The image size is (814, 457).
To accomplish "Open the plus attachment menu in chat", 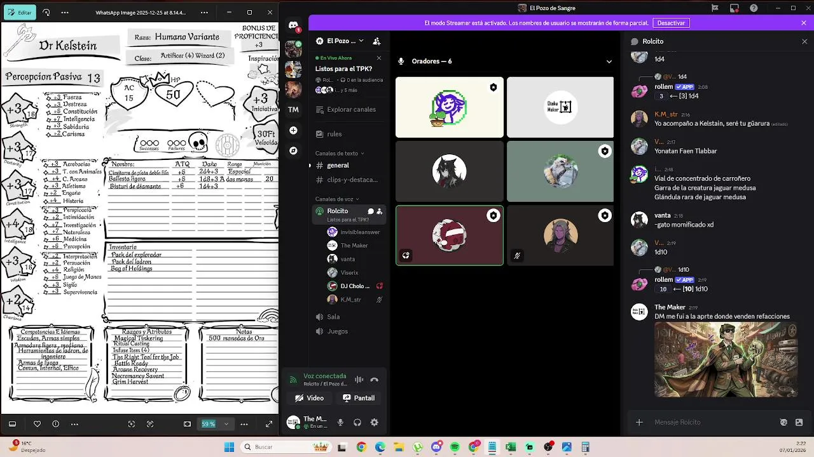I will (x=639, y=422).
